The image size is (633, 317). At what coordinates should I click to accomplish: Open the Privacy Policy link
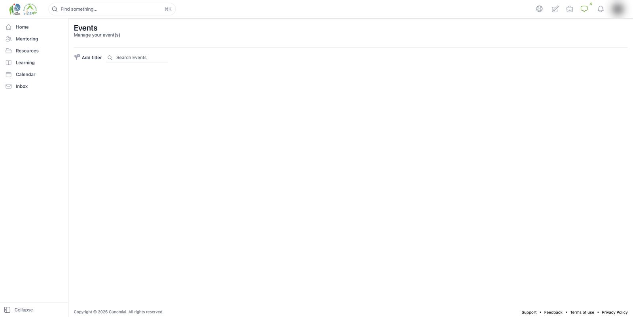point(615,312)
